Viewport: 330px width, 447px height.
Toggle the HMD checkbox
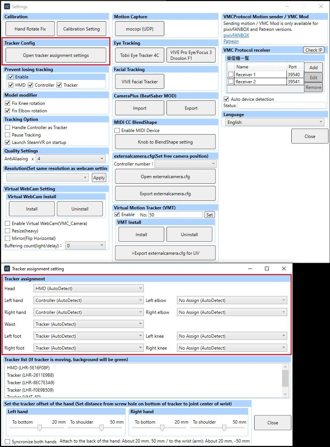pyautogui.click(x=11, y=85)
